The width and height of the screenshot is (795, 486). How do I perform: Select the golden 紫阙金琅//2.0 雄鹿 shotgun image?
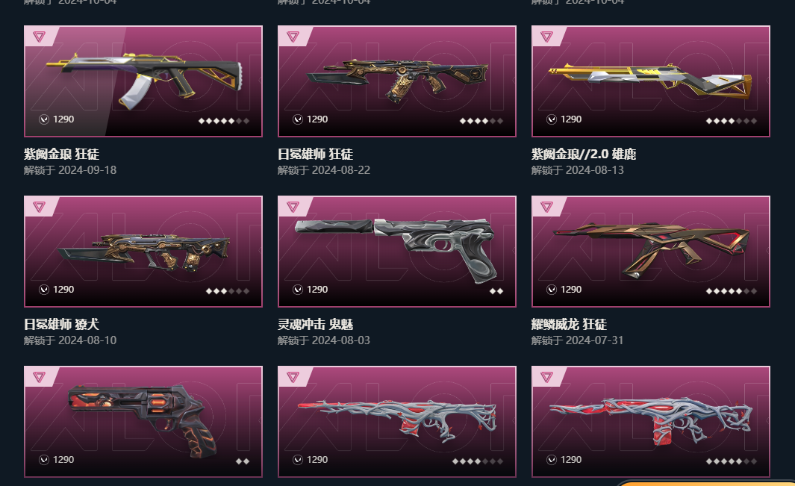pos(650,81)
